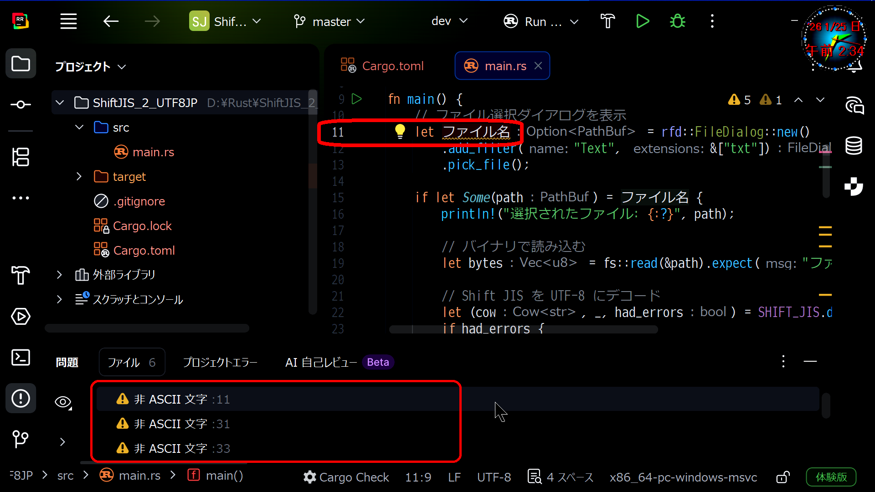
Task: Expand the target folder
Action: point(79,177)
